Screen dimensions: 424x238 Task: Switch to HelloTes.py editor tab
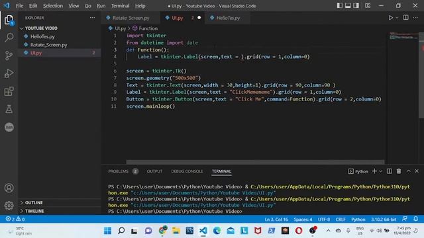pos(227,18)
